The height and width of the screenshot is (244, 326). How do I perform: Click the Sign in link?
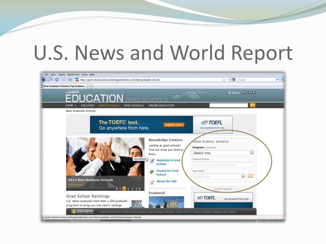pos(236,92)
